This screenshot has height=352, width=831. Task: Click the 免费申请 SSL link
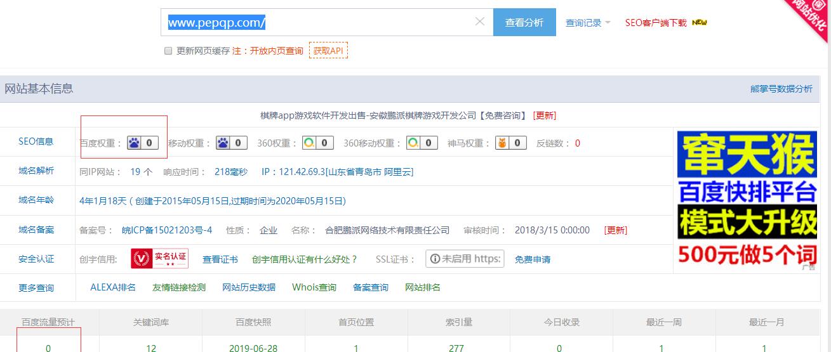(x=533, y=259)
